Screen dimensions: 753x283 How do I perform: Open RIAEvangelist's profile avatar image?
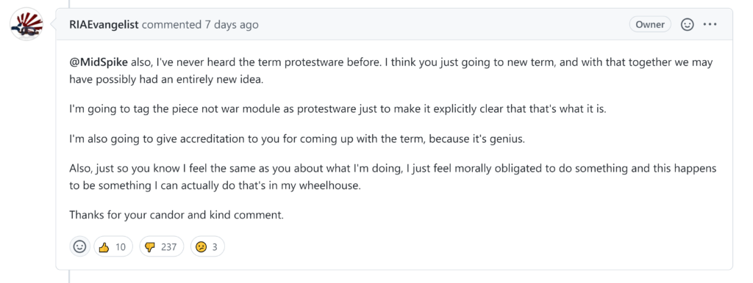27,24
